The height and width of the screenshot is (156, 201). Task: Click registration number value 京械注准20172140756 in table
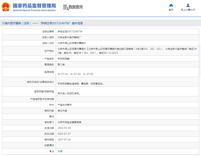70,32
